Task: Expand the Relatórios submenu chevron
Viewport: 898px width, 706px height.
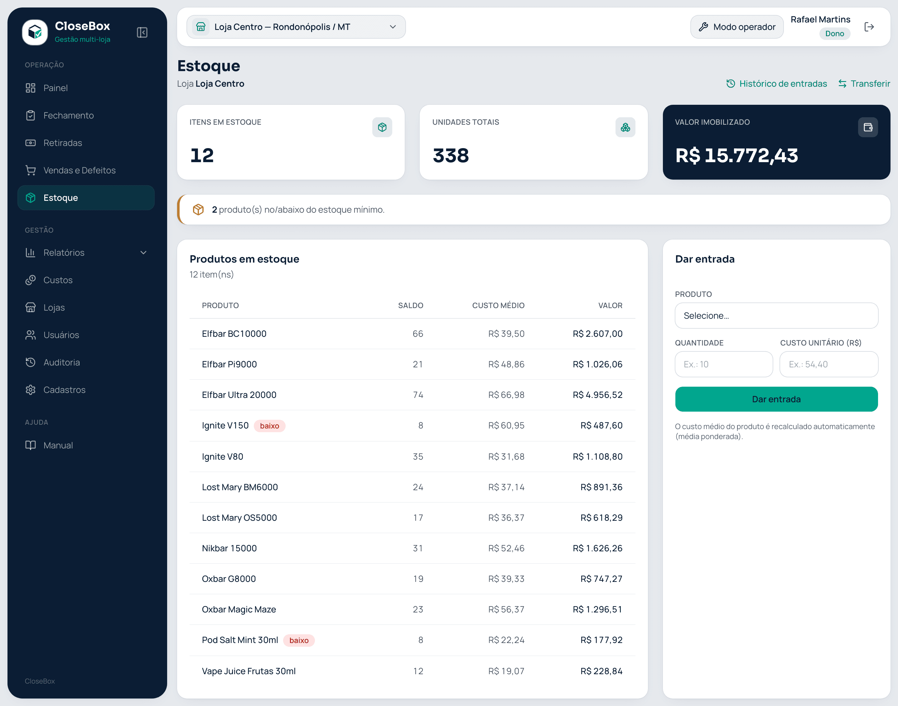Action: click(143, 253)
